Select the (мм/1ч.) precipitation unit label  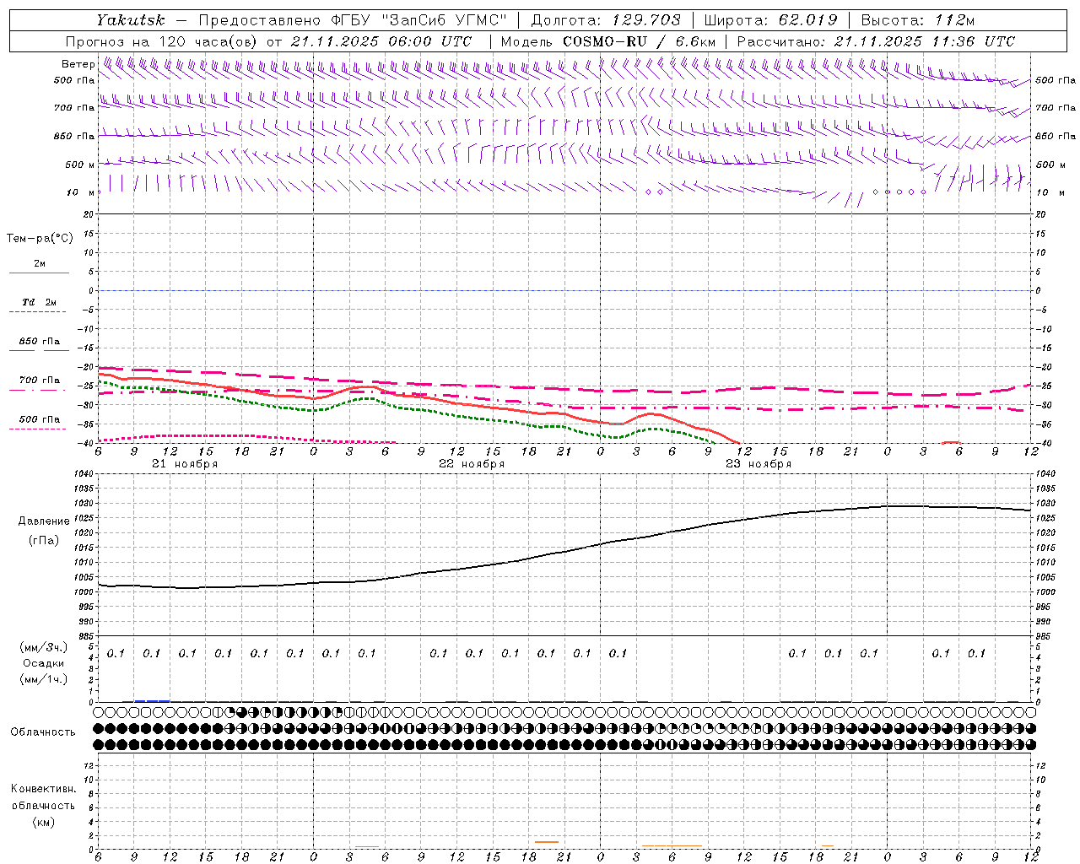coord(44,679)
